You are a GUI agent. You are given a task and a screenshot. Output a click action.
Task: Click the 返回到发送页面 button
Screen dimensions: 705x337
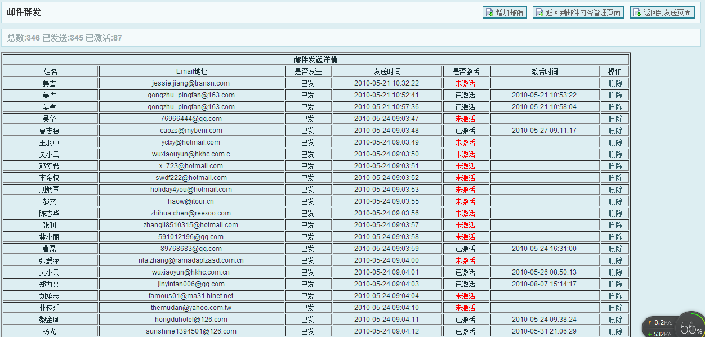click(x=662, y=12)
